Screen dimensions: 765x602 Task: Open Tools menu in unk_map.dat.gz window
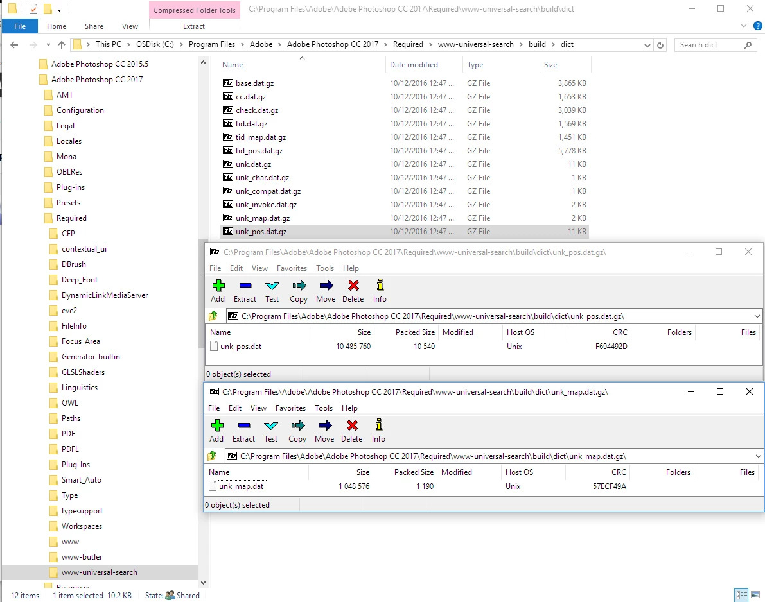(324, 408)
